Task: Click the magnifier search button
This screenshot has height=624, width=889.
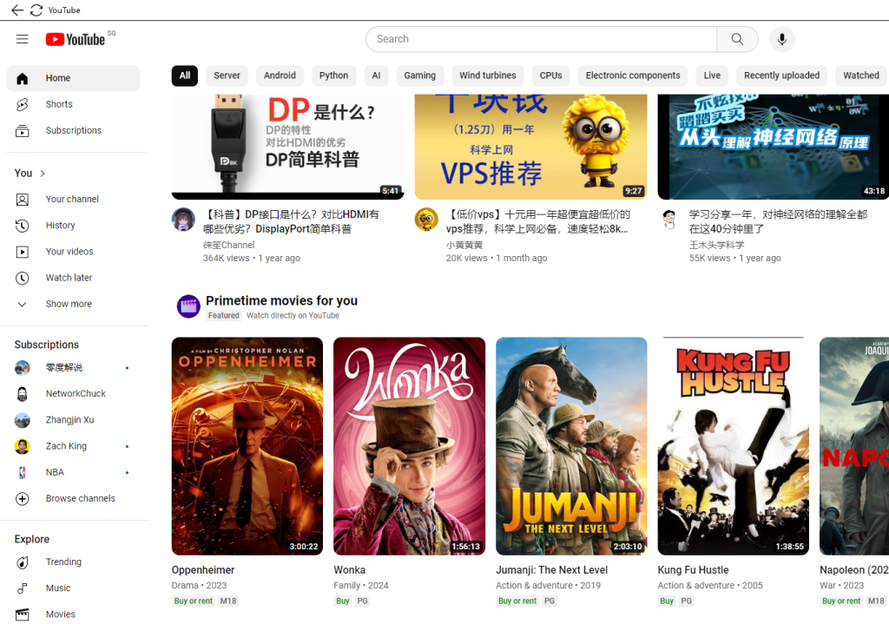Action: pos(737,39)
